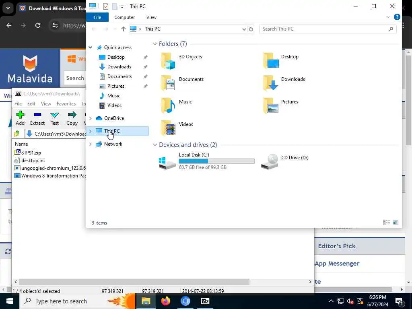Expand the Explorer ribbon chevron
This screenshot has height=309, width=412.
[x=388, y=17]
